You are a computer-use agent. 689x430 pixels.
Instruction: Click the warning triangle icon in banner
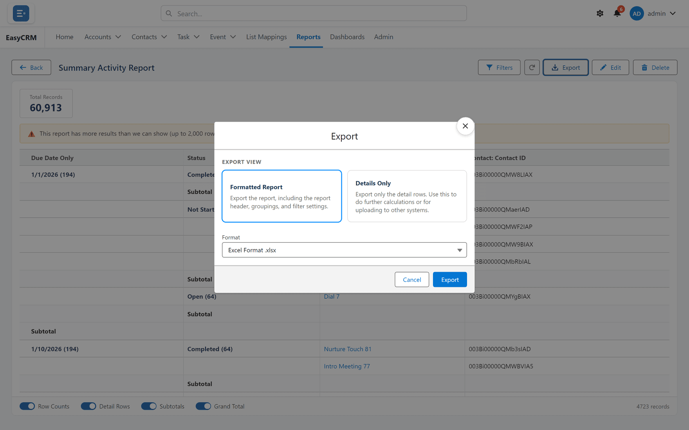(32, 134)
